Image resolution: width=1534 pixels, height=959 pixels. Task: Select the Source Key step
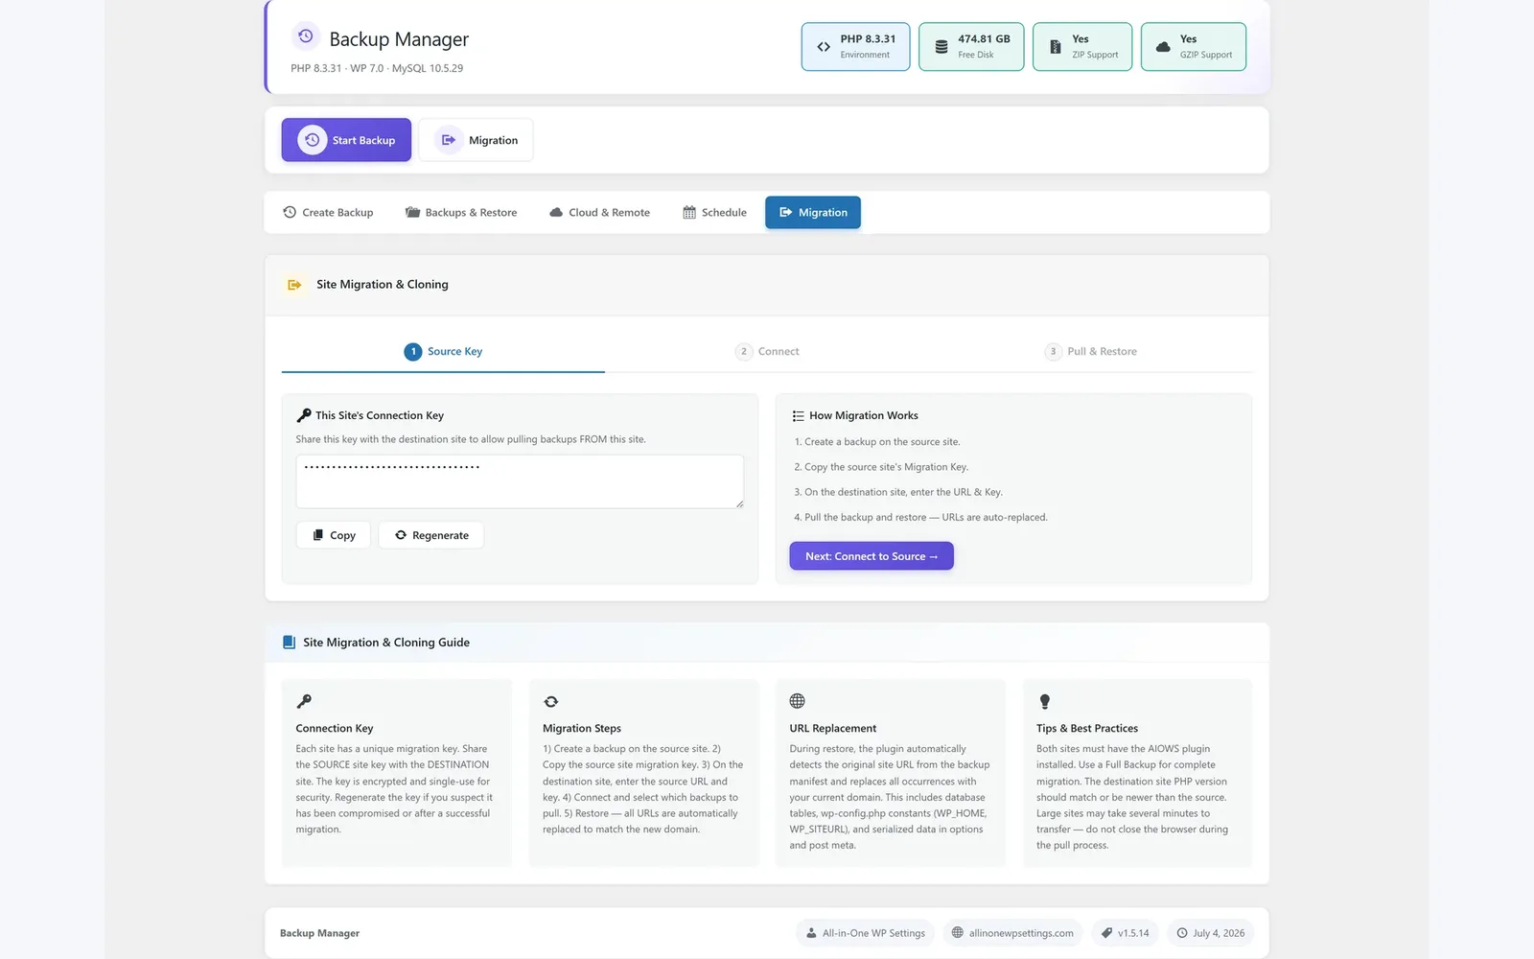click(443, 352)
